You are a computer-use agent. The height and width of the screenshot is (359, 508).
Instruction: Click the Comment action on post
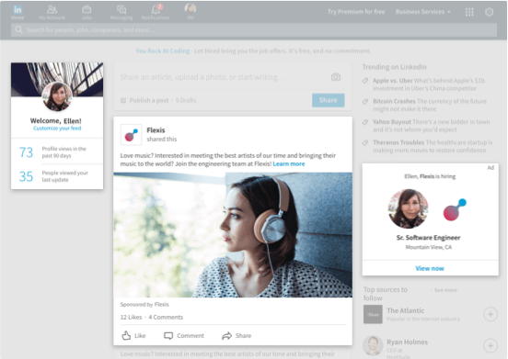click(184, 335)
